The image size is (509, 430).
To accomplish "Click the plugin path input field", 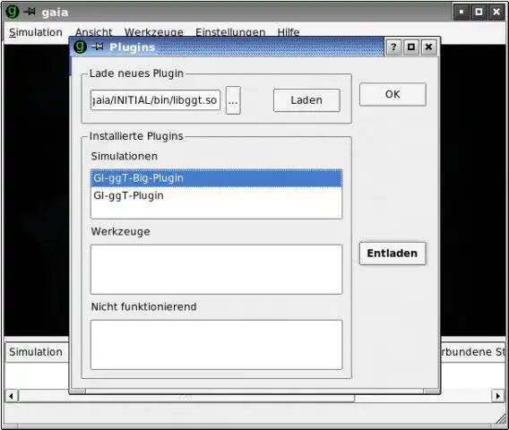I will pyautogui.click(x=155, y=100).
